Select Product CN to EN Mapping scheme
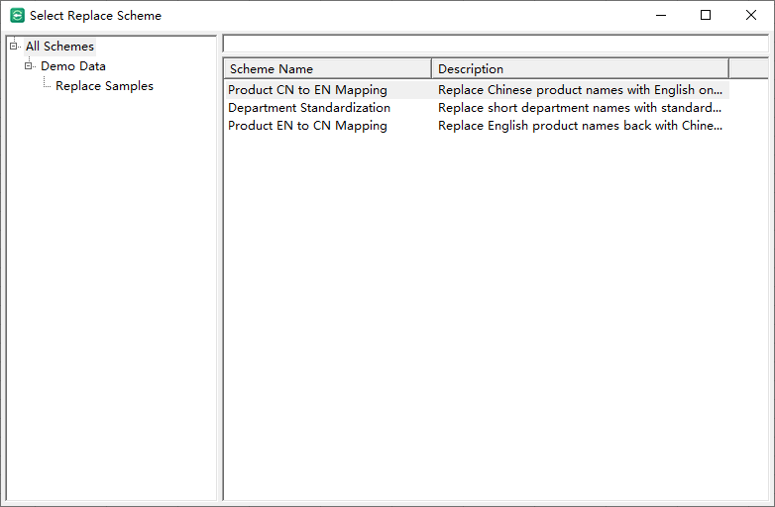Image resolution: width=775 pixels, height=507 pixels. tap(307, 90)
